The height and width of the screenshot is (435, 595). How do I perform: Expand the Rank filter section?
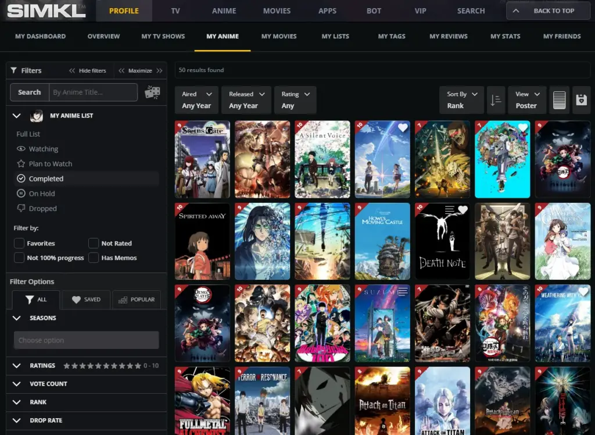point(17,402)
